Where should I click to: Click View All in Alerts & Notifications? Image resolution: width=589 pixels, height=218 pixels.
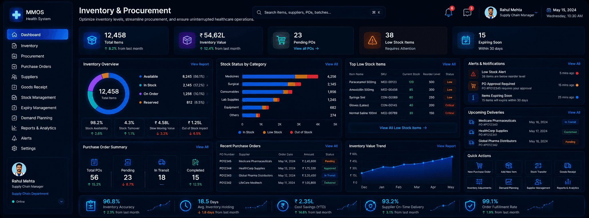(x=574, y=64)
